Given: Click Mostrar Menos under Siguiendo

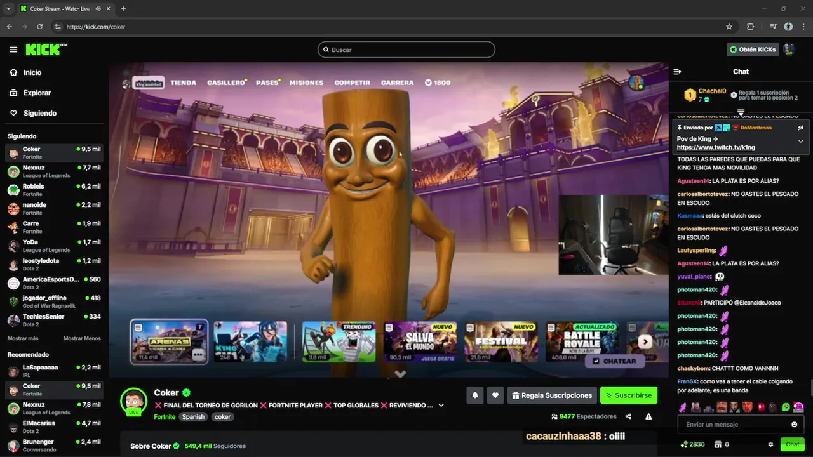Looking at the screenshot, I should pos(82,338).
